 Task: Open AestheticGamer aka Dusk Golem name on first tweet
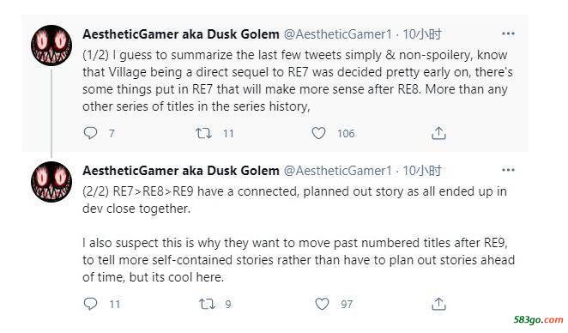[x=181, y=34]
